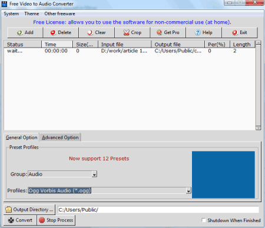
Task: Click the Clear list icon
Action: pyautogui.click(x=90, y=33)
